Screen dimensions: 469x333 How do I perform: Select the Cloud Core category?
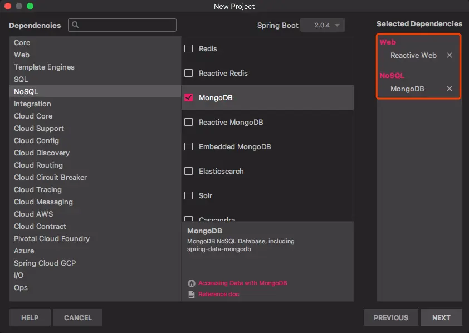tap(95, 116)
